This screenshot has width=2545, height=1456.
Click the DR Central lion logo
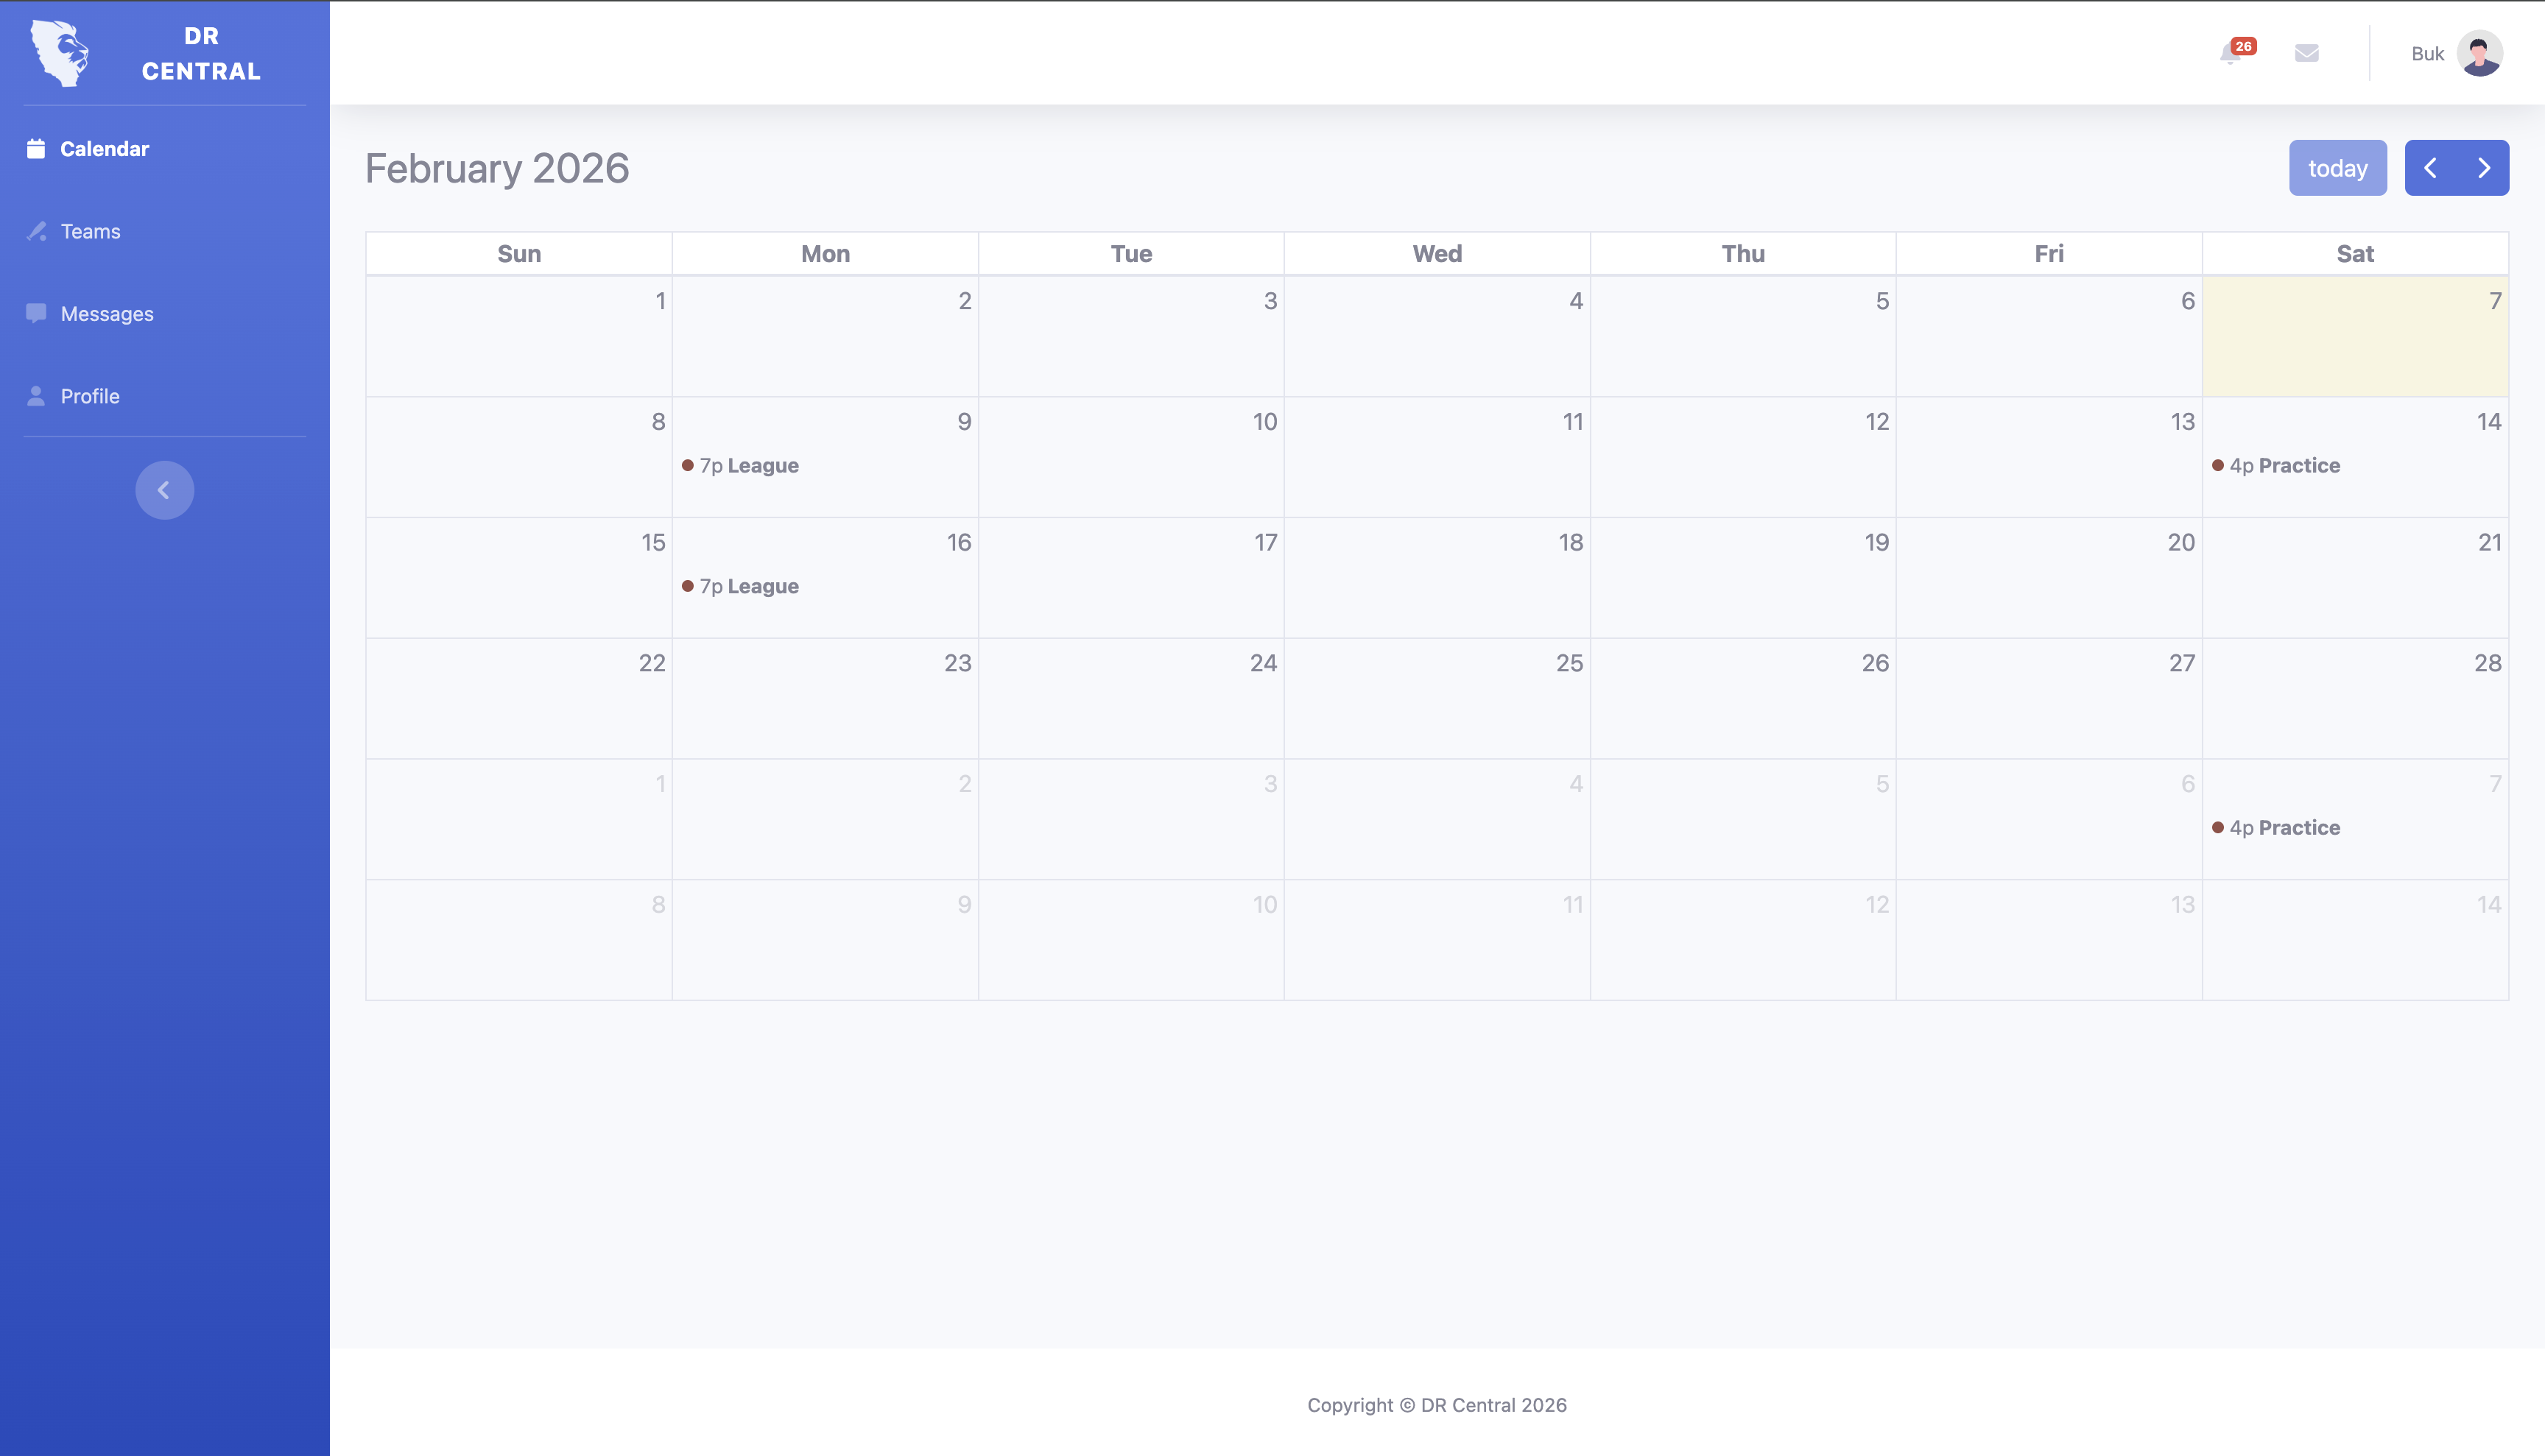(x=60, y=54)
